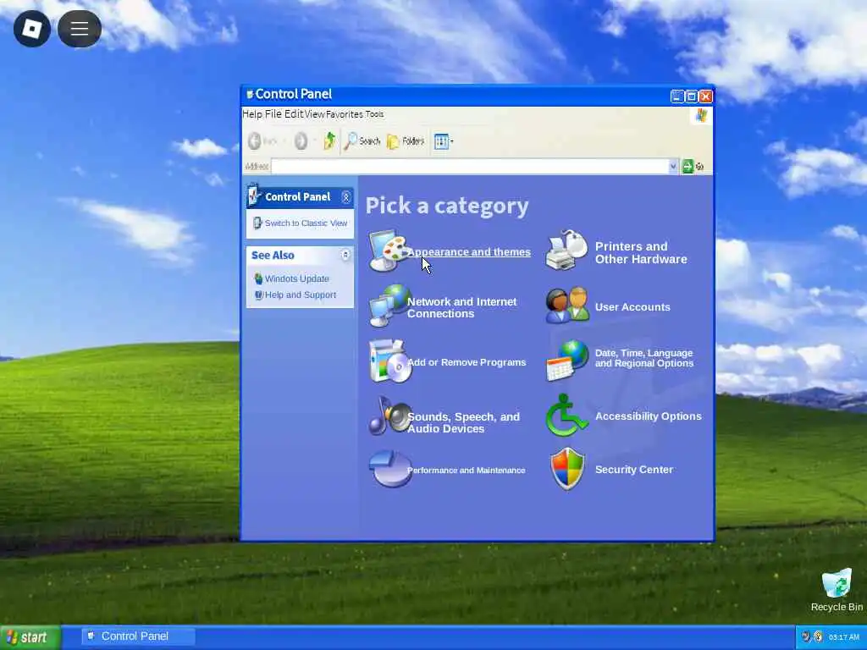Open the Tools menu
Image resolution: width=867 pixels, height=650 pixels.
pyautogui.click(x=374, y=114)
